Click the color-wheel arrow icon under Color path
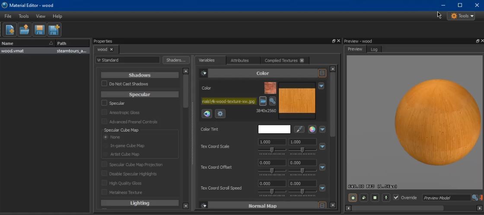Image resolution: width=484 pixels, height=215 pixels. click(207, 114)
